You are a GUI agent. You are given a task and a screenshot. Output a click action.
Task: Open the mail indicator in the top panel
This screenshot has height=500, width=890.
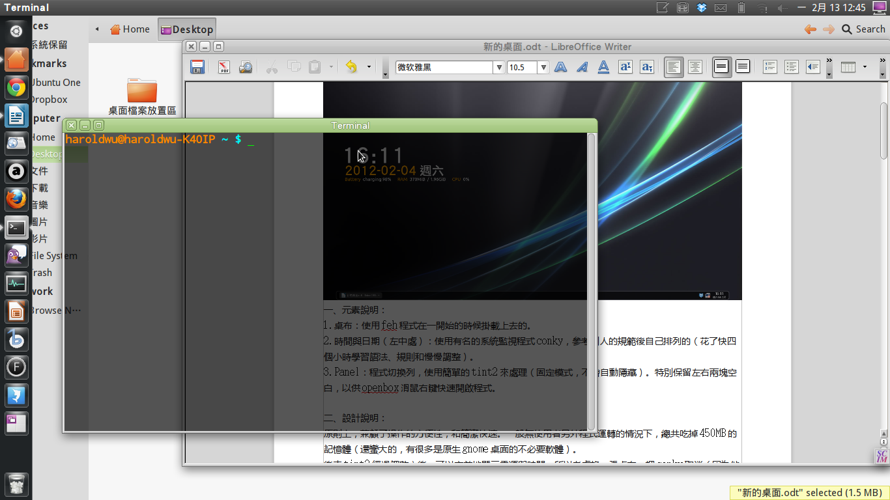pos(721,8)
